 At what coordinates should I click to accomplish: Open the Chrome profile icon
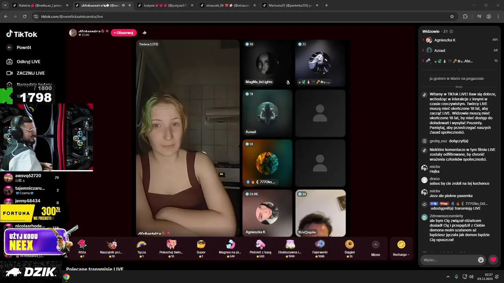(x=489, y=17)
